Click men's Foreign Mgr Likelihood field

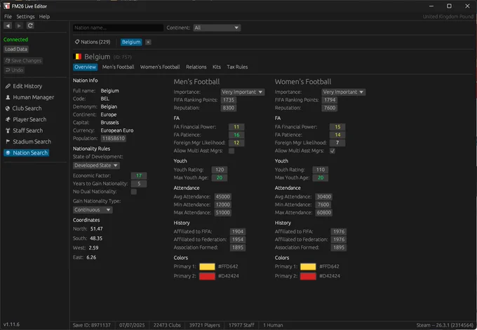236,143
